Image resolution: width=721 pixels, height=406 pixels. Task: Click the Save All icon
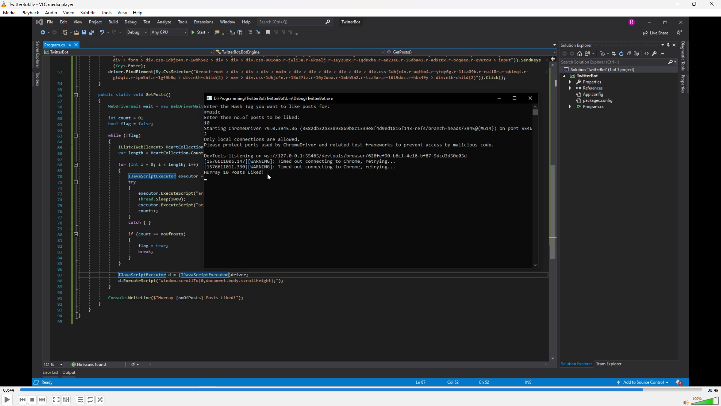(92, 32)
